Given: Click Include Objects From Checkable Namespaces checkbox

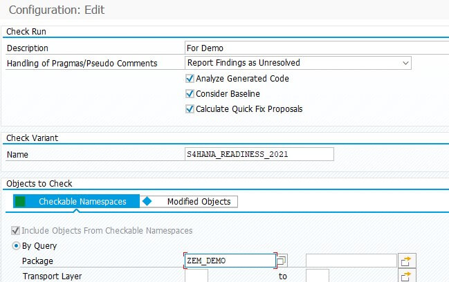Looking at the screenshot, I should [15, 231].
